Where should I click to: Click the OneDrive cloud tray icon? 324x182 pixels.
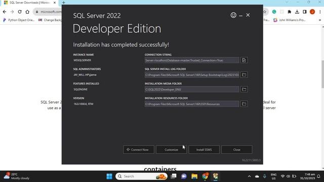tap(257, 176)
